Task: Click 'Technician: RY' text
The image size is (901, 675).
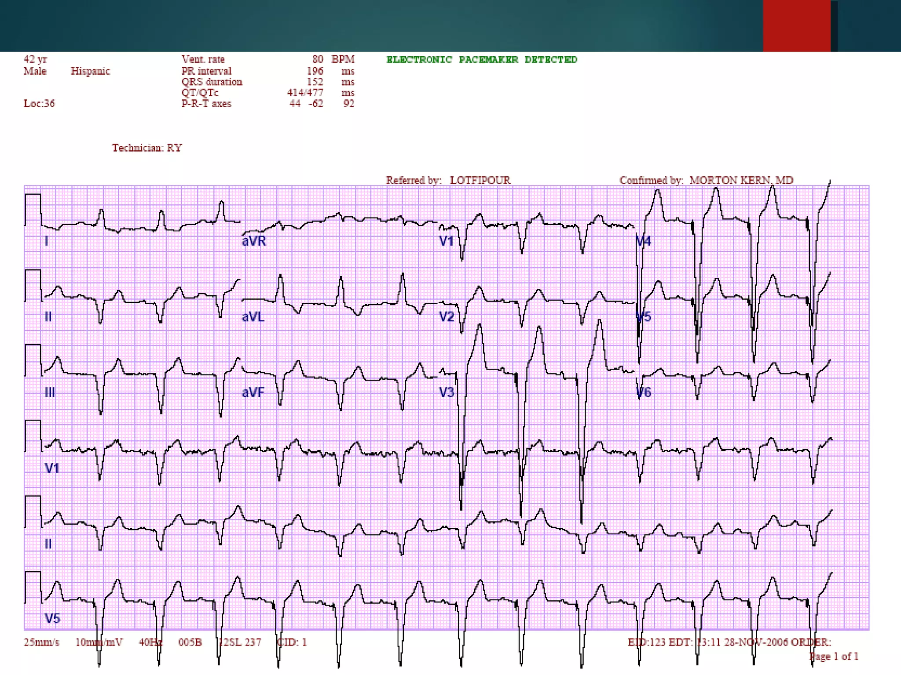Action: 147,148
